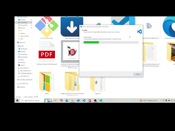Click the battery icon in the system tray
Image resolution: width=175 pixels, height=131 pixels.
point(169,100)
